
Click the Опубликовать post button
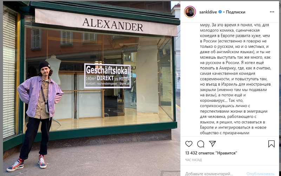point(260,174)
